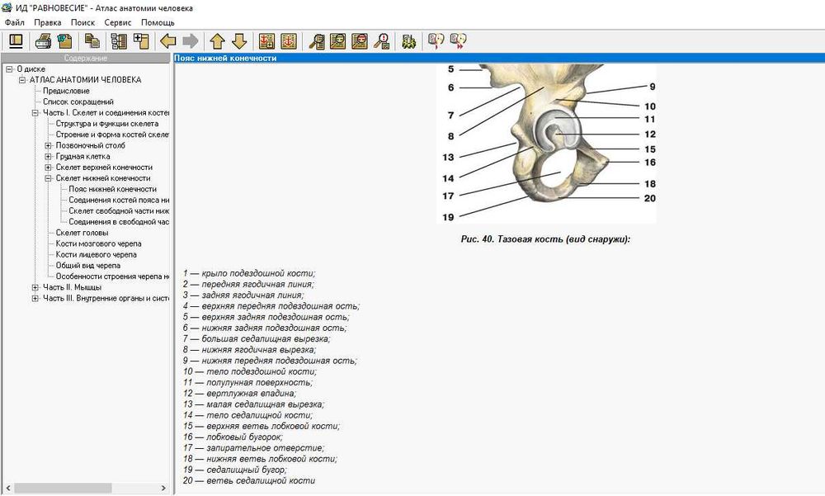825x496 pixels.
Task: Open the Помощь menu
Action: coord(158,22)
